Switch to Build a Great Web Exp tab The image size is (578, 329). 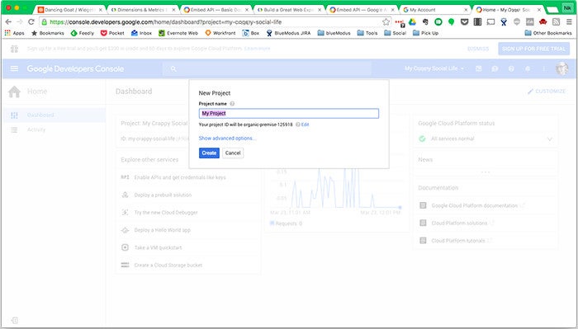pos(288,10)
